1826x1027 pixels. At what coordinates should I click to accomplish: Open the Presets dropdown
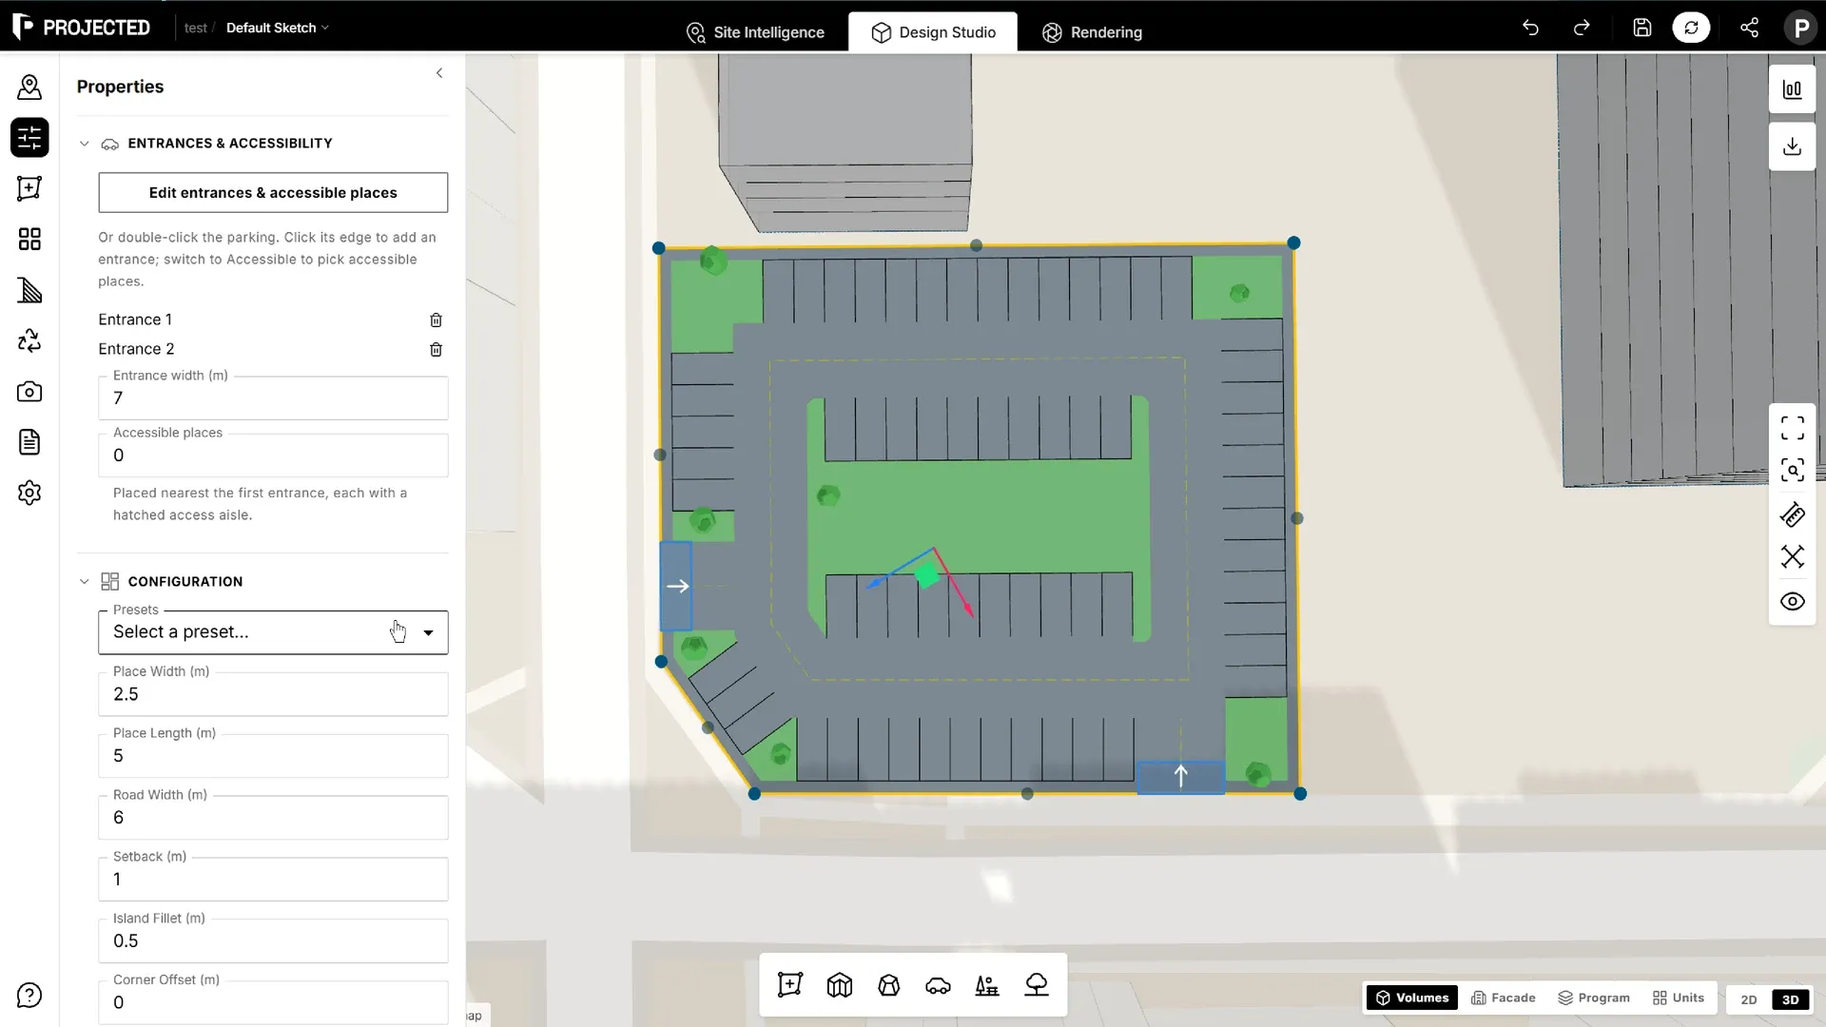(273, 632)
